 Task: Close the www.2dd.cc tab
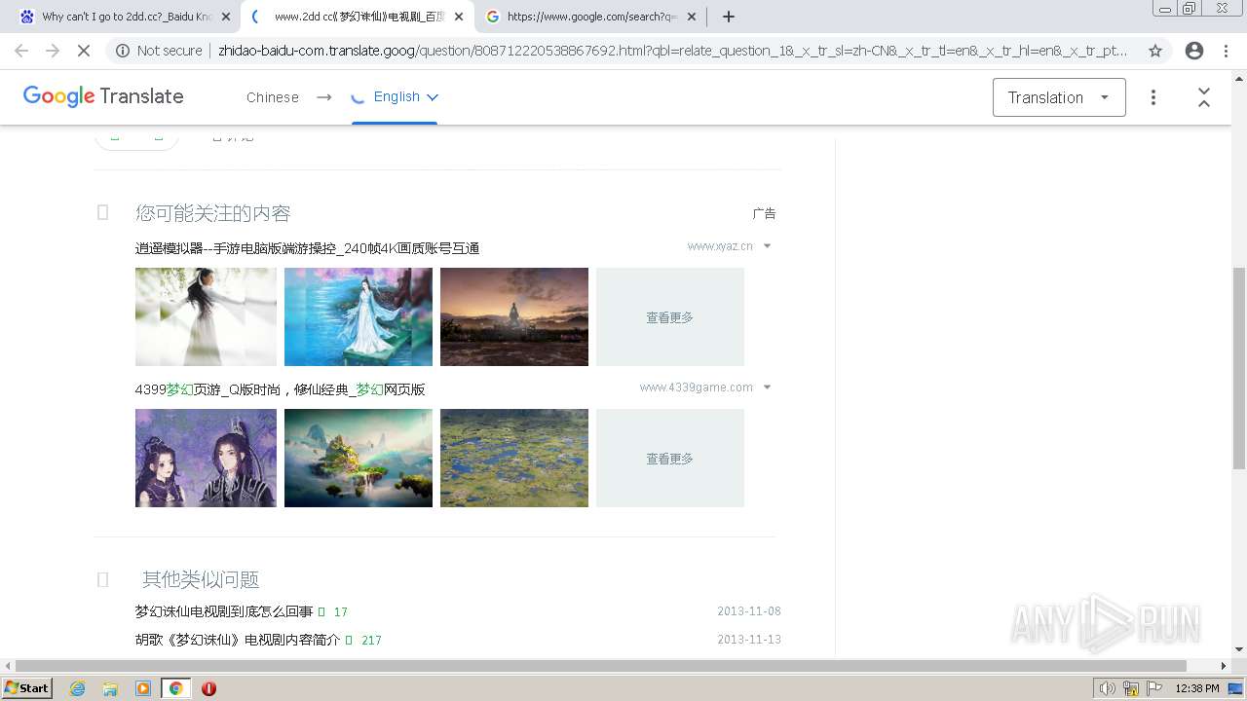(x=459, y=17)
